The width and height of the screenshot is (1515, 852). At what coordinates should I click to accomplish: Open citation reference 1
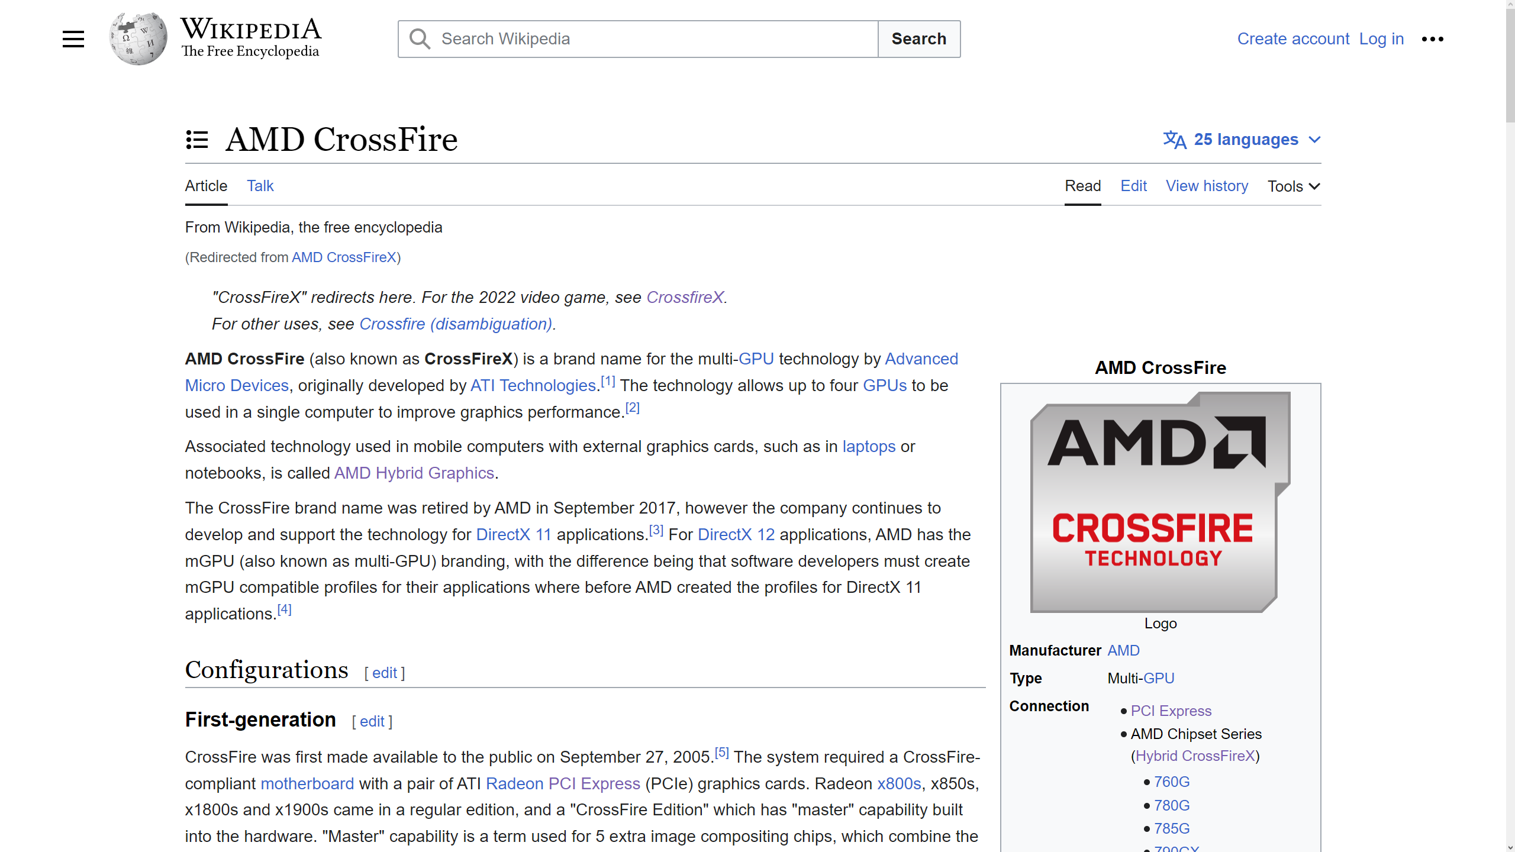[x=608, y=382]
